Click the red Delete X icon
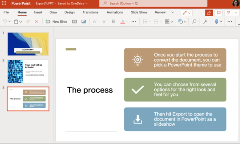Image resolution: width=240 pixels, height=144 pixels. (x=37, y=22)
